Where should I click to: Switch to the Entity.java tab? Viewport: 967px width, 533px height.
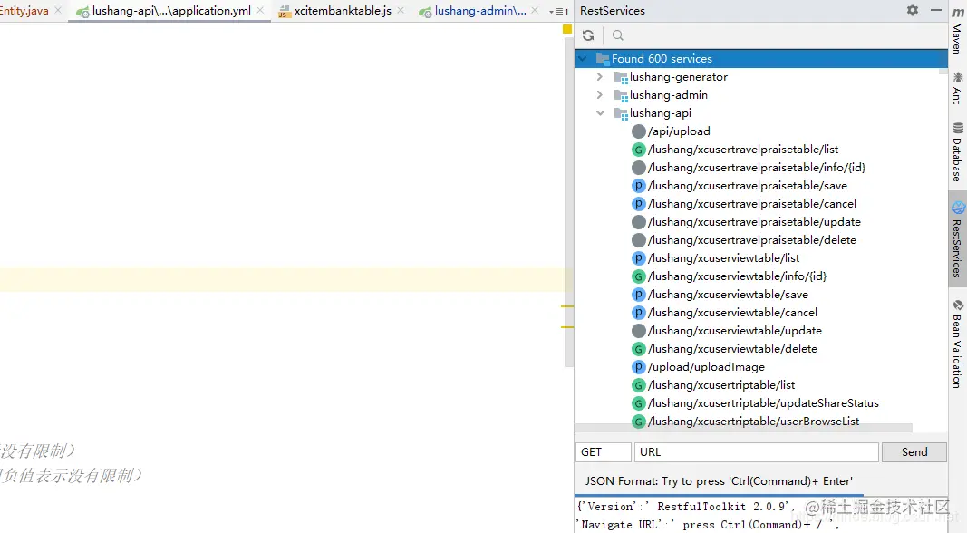click(24, 11)
